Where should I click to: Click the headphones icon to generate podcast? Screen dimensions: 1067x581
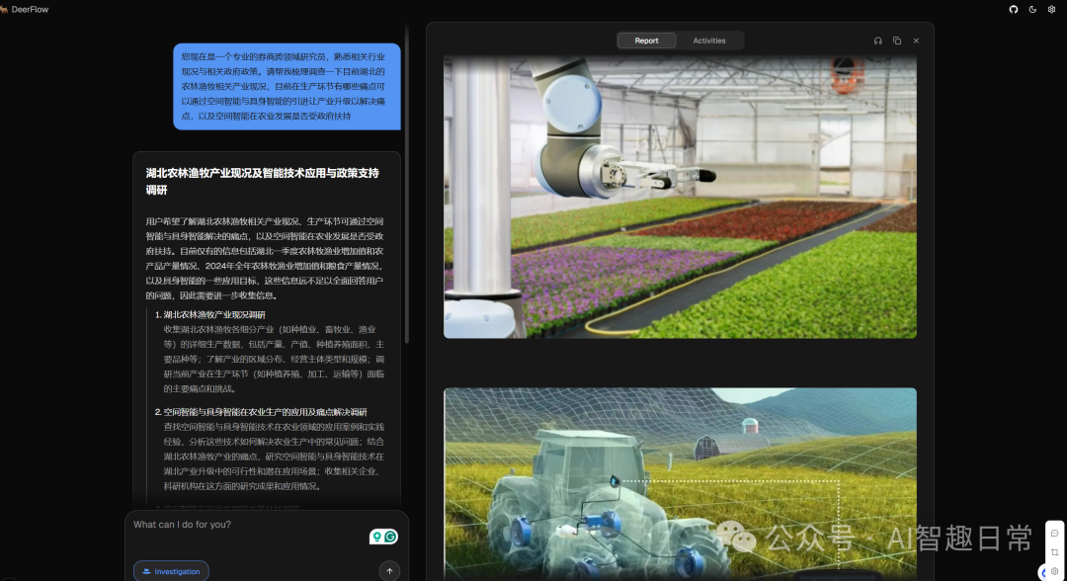point(877,41)
